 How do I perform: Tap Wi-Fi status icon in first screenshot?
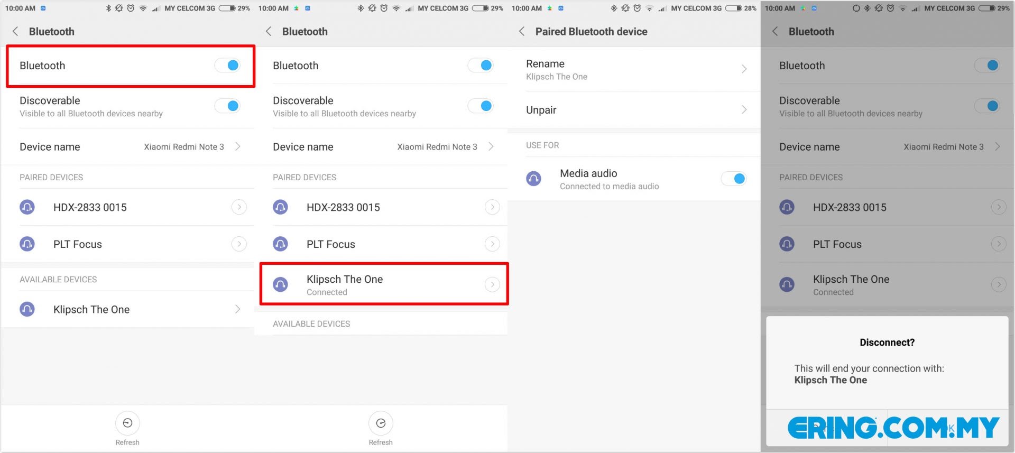[x=143, y=8]
